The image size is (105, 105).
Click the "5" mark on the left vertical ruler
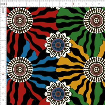click(x=3, y=41)
